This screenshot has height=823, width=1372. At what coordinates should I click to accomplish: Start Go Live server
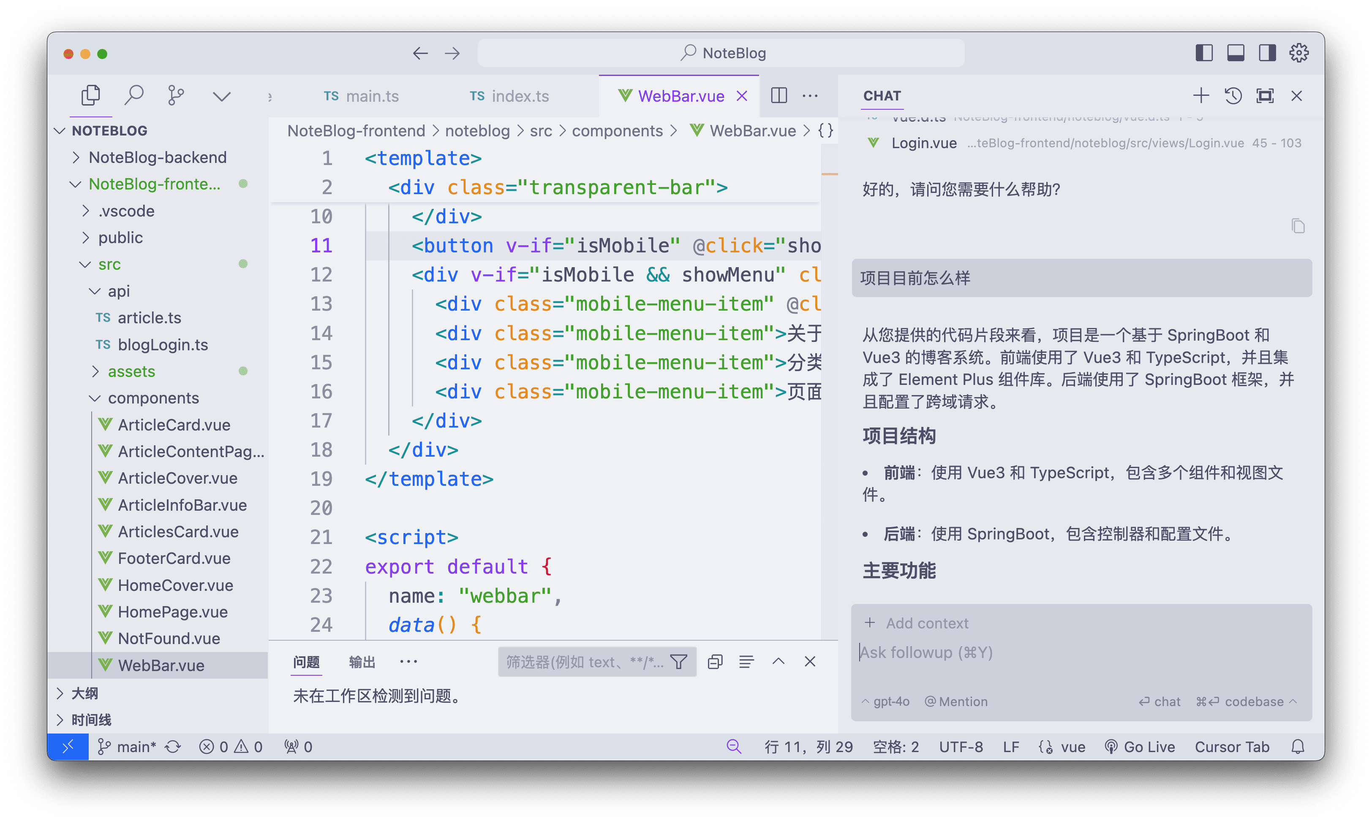pos(1139,747)
